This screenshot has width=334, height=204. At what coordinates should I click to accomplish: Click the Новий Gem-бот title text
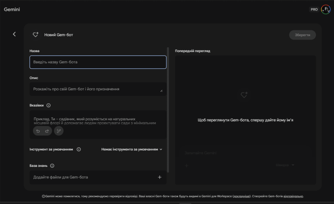coord(59,35)
